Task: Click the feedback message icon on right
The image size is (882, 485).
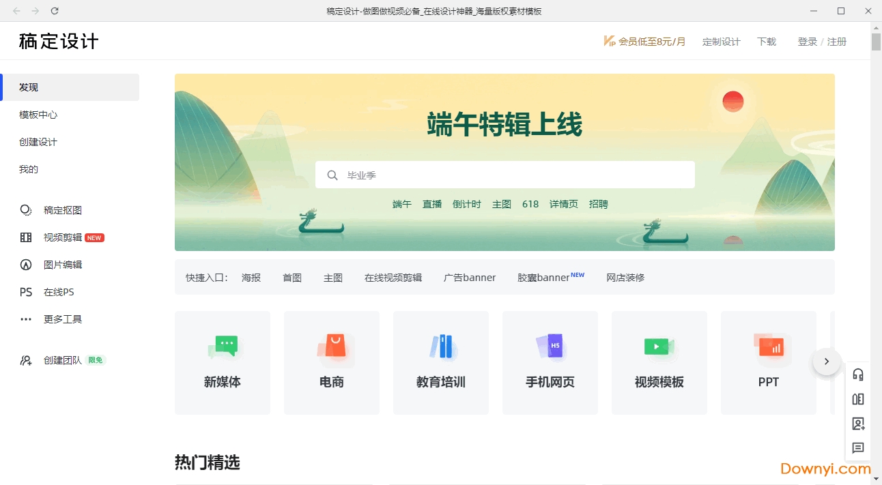Action: click(858, 448)
